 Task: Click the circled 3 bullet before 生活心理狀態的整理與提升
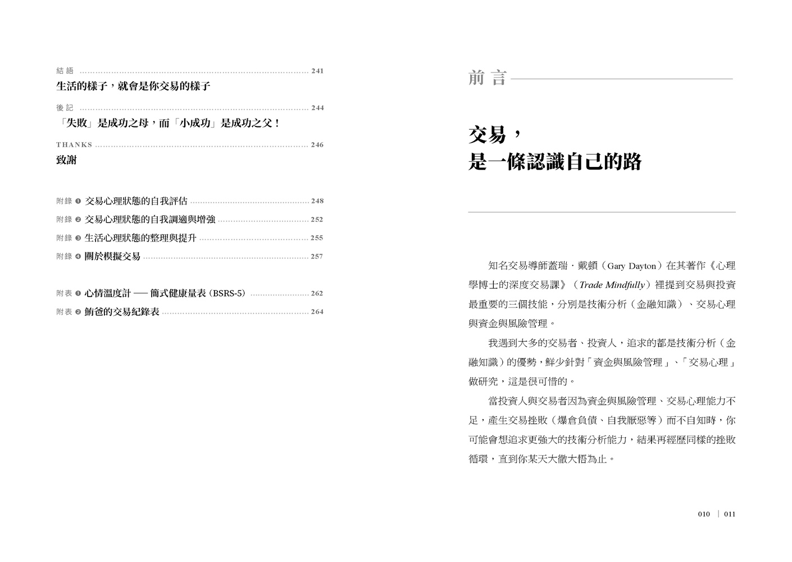(78, 238)
